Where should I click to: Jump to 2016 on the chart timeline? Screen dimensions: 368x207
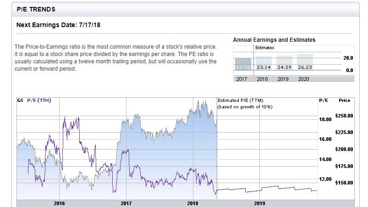pos(59,203)
